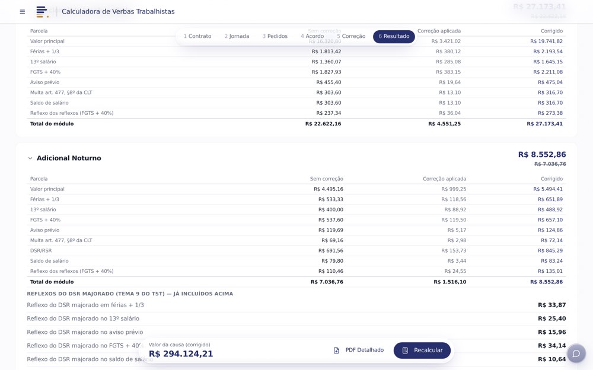Open the chat bubble widget
Viewport: 593px width, 370px height.
pyautogui.click(x=576, y=353)
